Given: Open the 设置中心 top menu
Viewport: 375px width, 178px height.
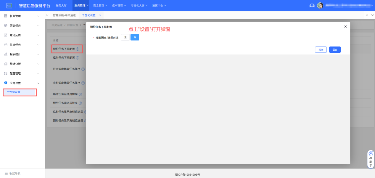Looking at the screenshot, I should coord(159,5).
